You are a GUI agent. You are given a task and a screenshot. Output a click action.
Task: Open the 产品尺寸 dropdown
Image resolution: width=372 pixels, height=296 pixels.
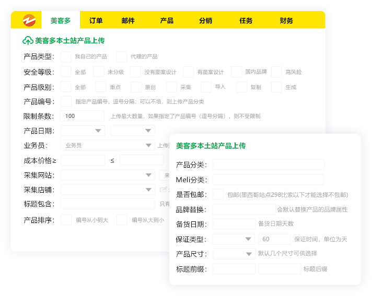pos(234,254)
